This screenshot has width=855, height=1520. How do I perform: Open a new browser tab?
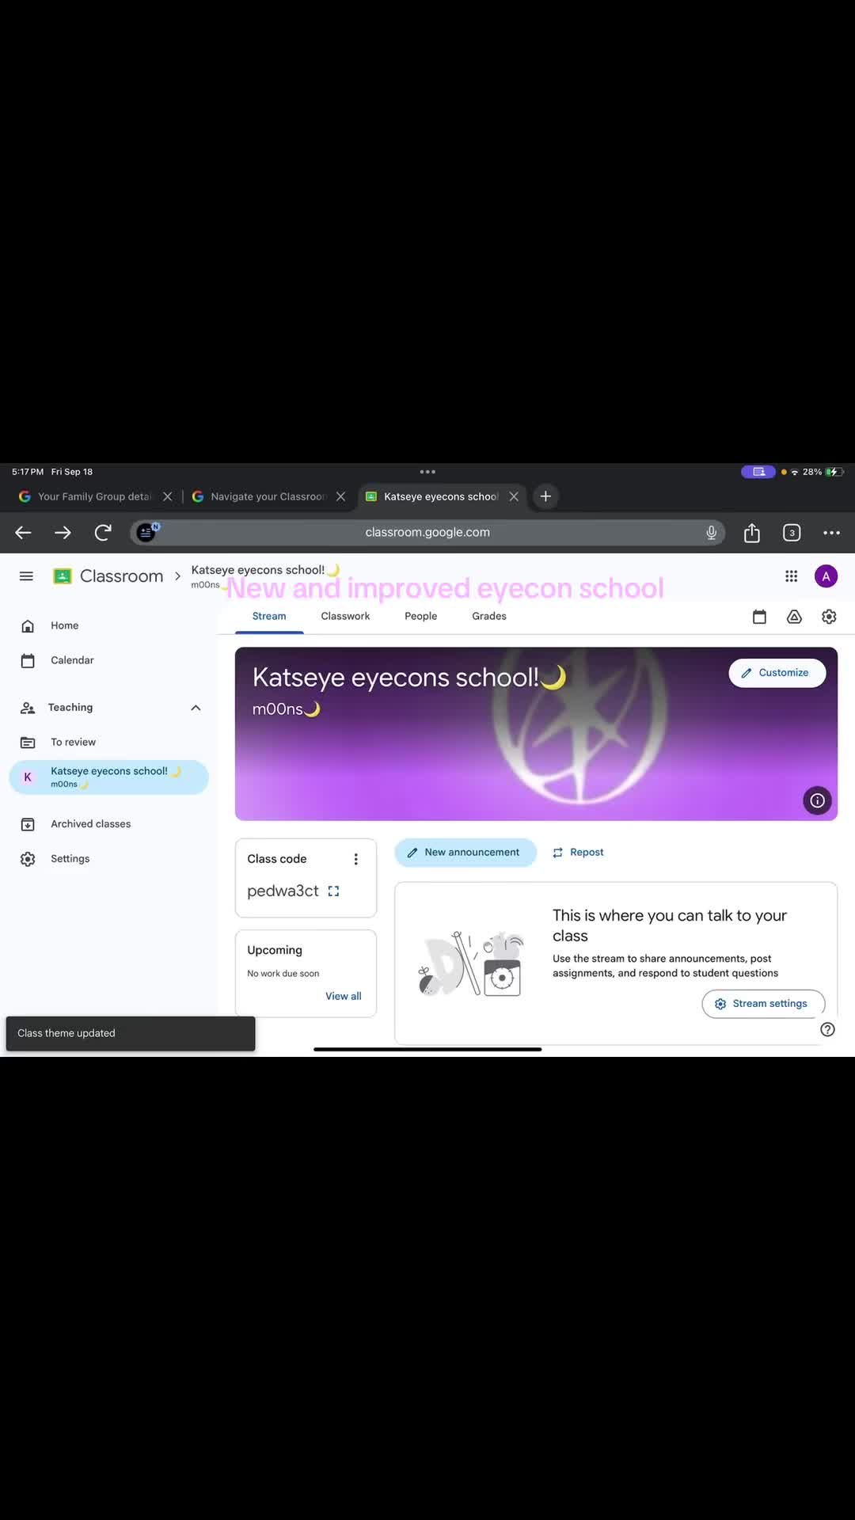pyautogui.click(x=545, y=496)
